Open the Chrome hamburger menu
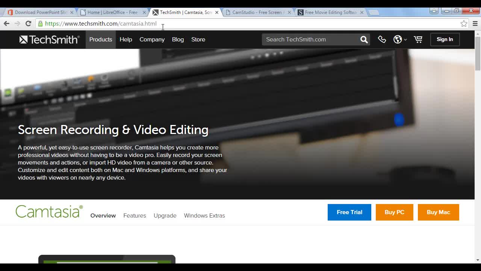Screen dimensions: 481x271 tap(475, 23)
